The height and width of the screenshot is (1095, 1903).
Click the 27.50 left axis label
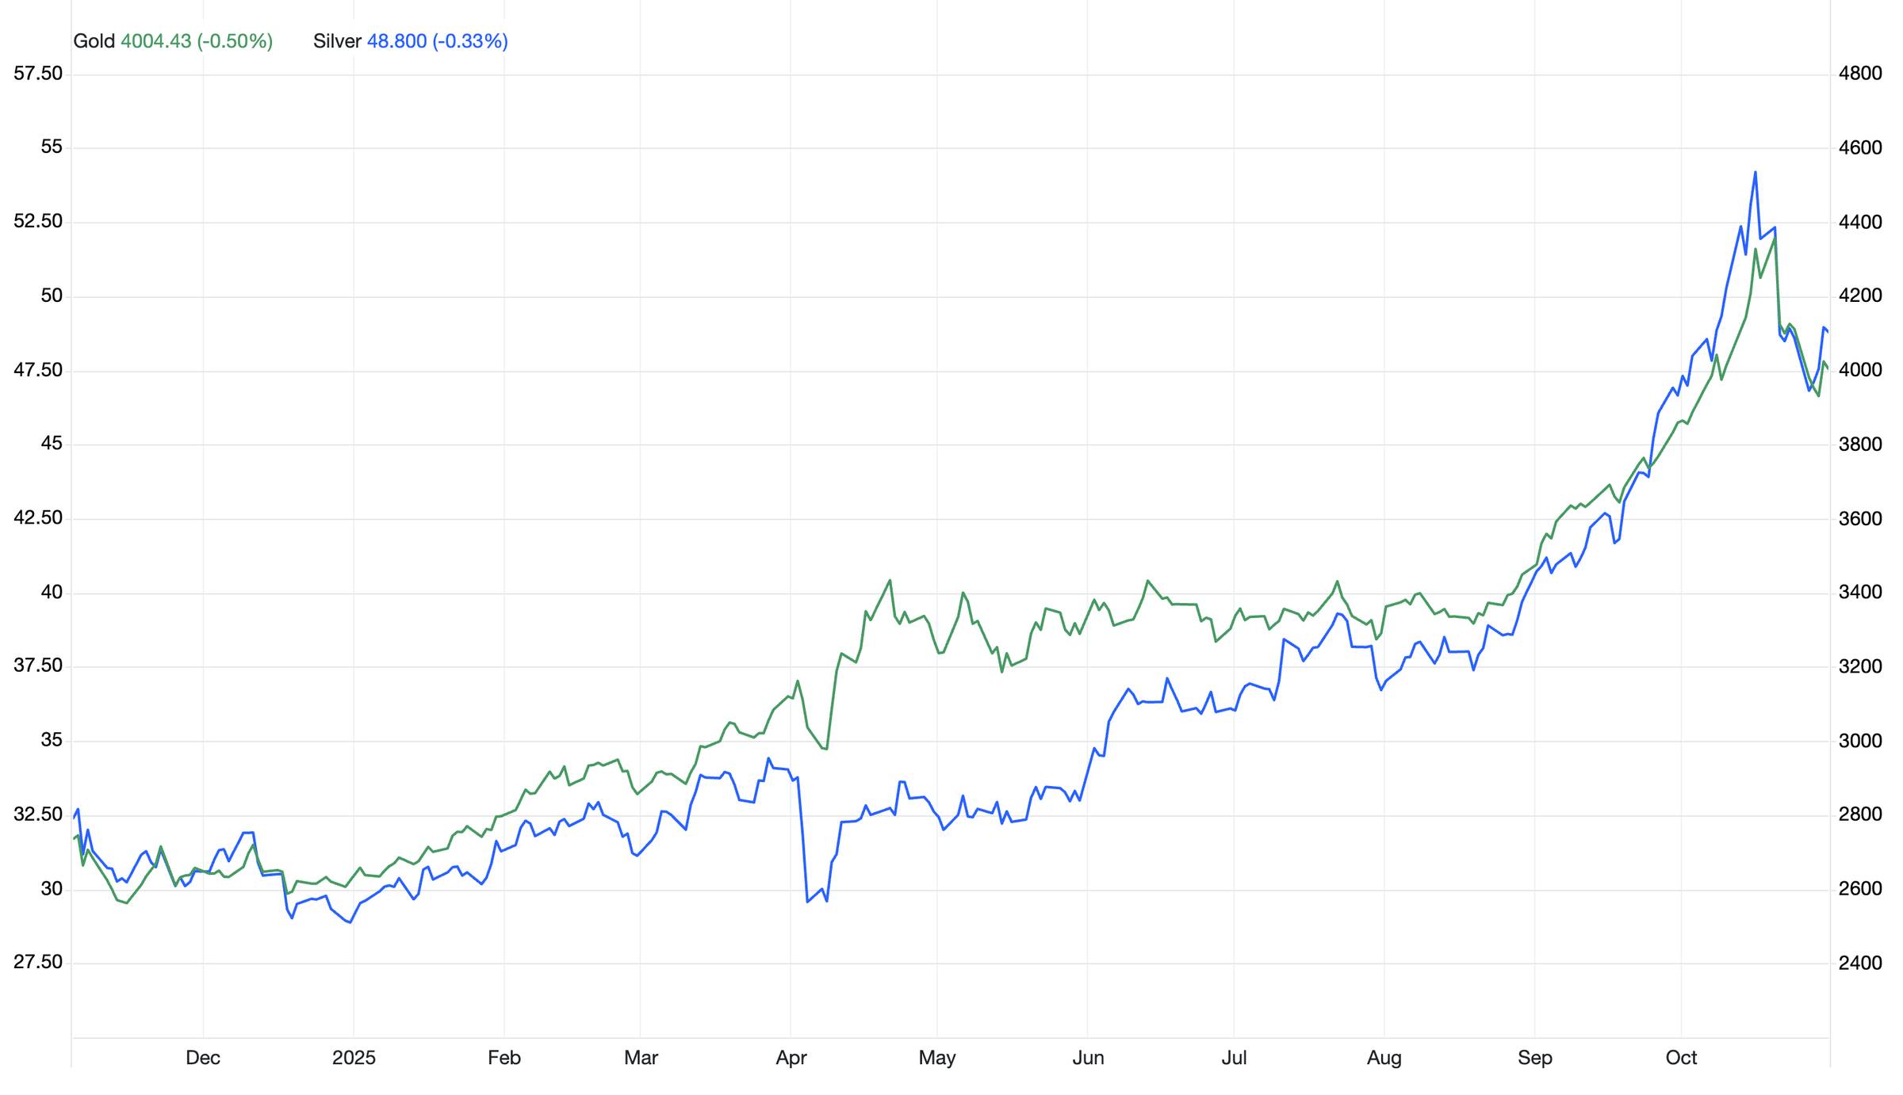click(38, 963)
